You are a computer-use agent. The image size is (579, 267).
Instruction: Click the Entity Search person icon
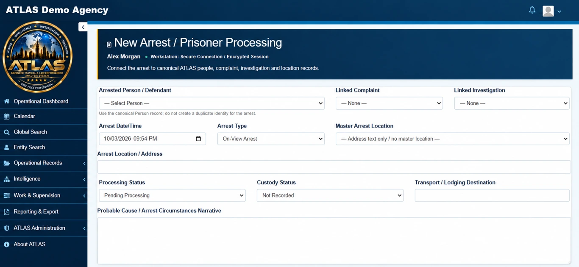7,147
